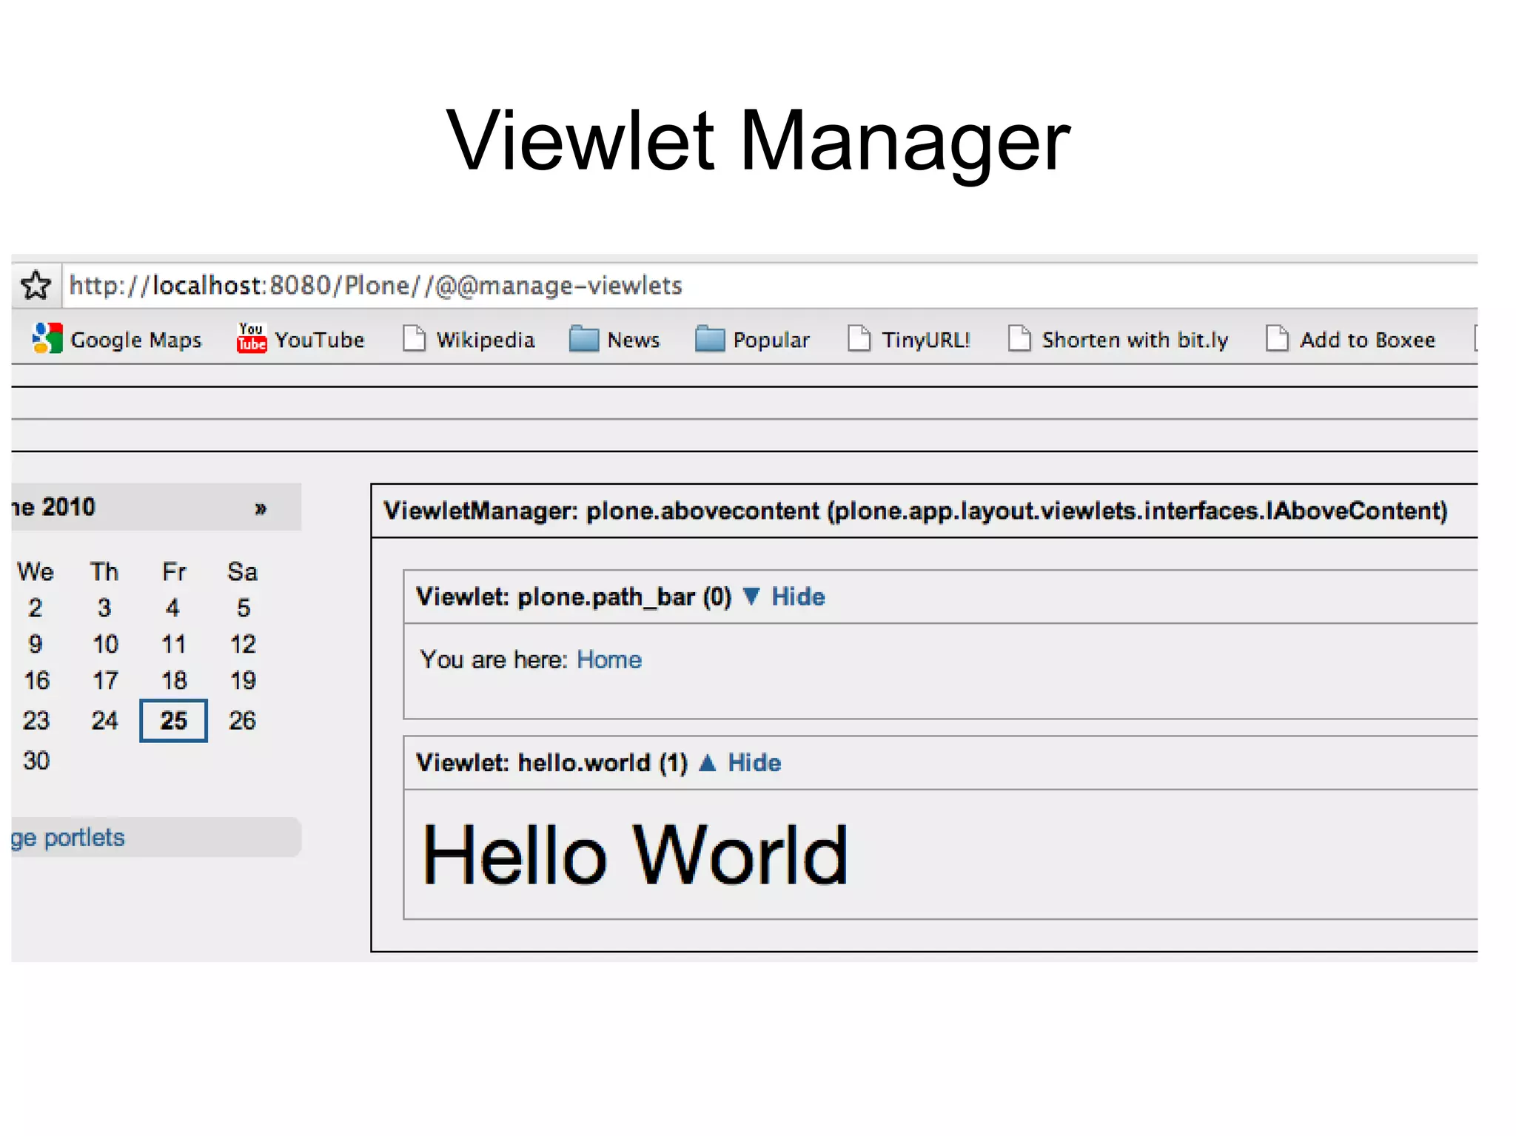The width and height of the screenshot is (1516, 1136).
Task: Select calendar date 5
Action: point(244,608)
